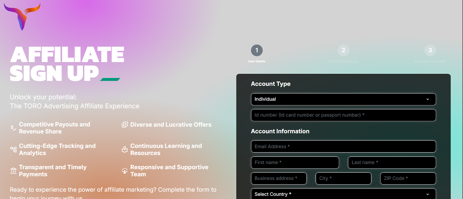Click 'Competitive Payouts and Revenue Share' text
Image resolution: width=463 pixels, height=199 pixels.
click(54, 128)
